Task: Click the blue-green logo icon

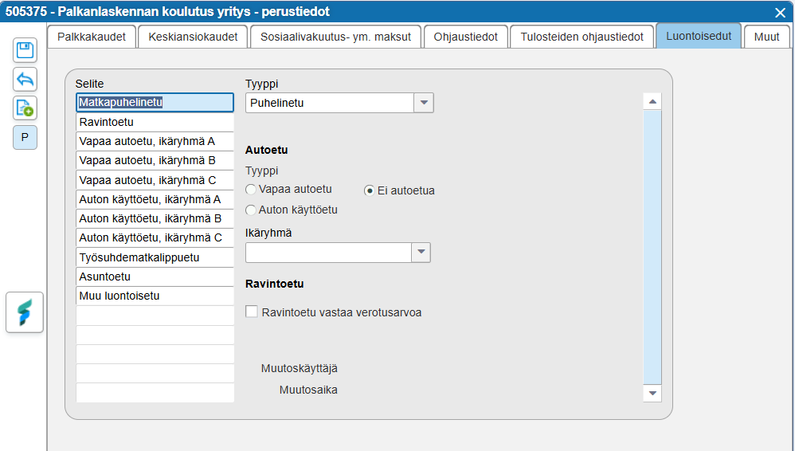Action: tap(25, 312)
